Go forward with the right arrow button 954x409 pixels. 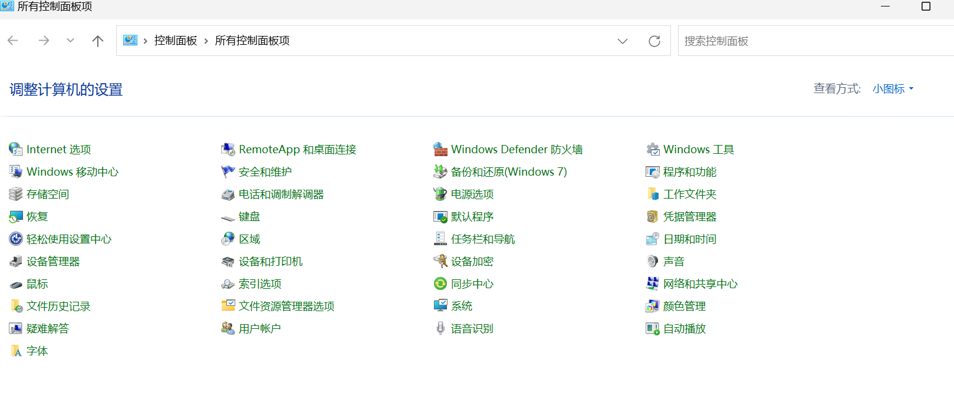[44, 41]
